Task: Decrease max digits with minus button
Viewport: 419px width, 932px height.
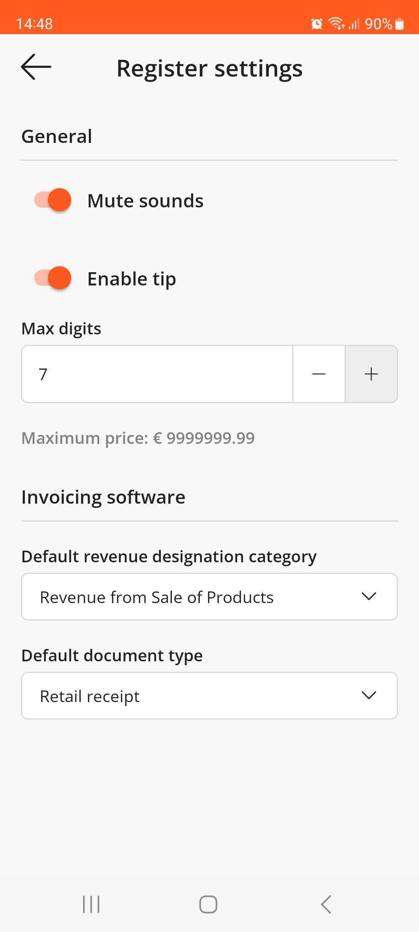Action: tap(319, 374)
